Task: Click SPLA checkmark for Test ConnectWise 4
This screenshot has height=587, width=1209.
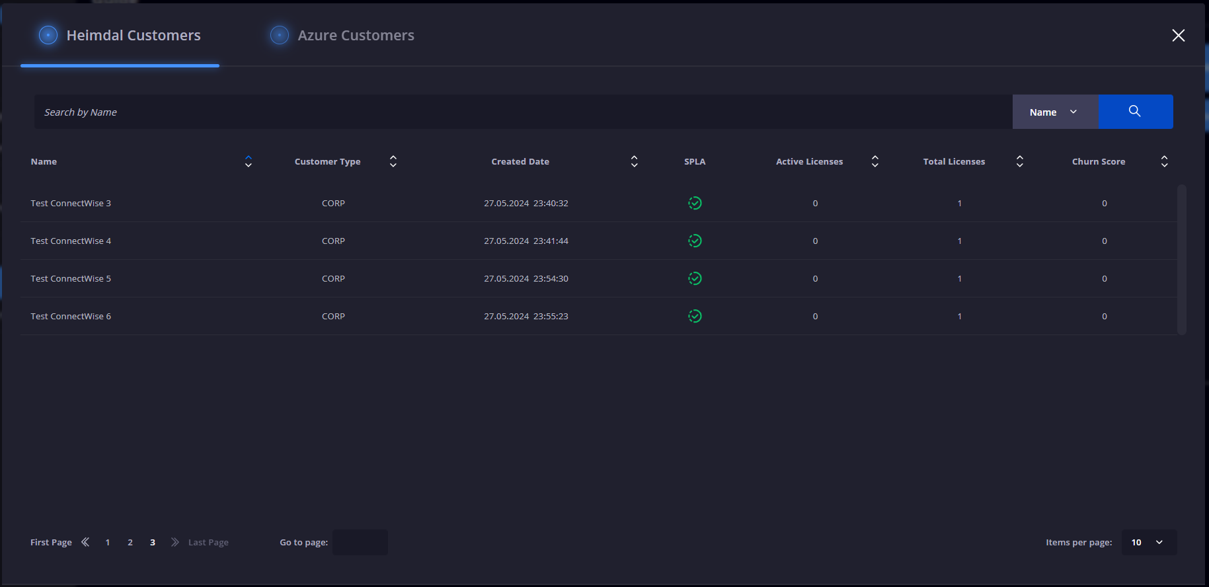Action: point(695,241)
